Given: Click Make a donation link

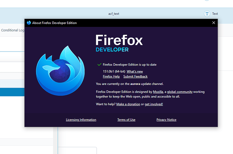Looking at the screenshot, I should pyautogui.click(x=128, y=104).
